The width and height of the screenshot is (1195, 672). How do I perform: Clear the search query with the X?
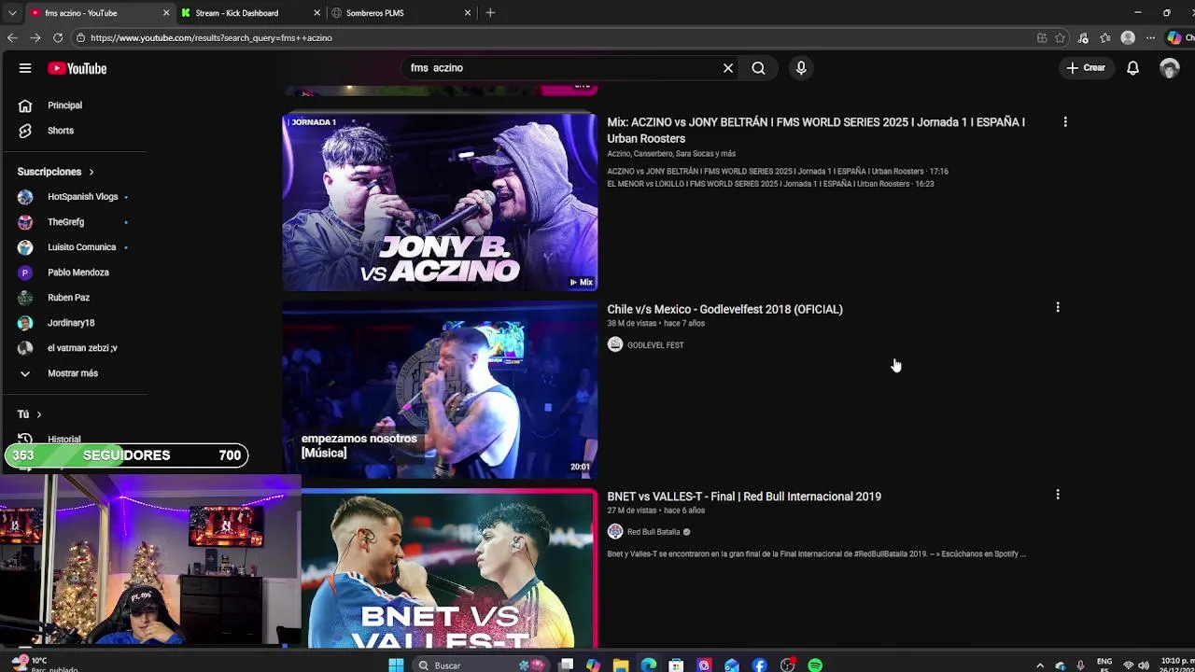coord(728,68)
